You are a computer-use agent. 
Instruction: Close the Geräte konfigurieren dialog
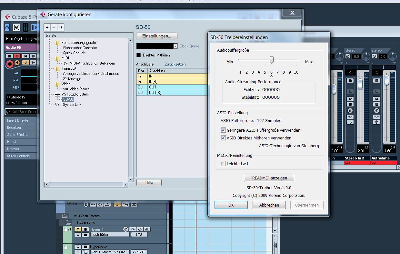(x=292, y=13)
